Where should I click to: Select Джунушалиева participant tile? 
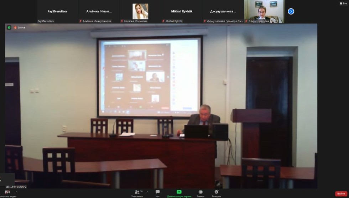click(x=223, y=11)
